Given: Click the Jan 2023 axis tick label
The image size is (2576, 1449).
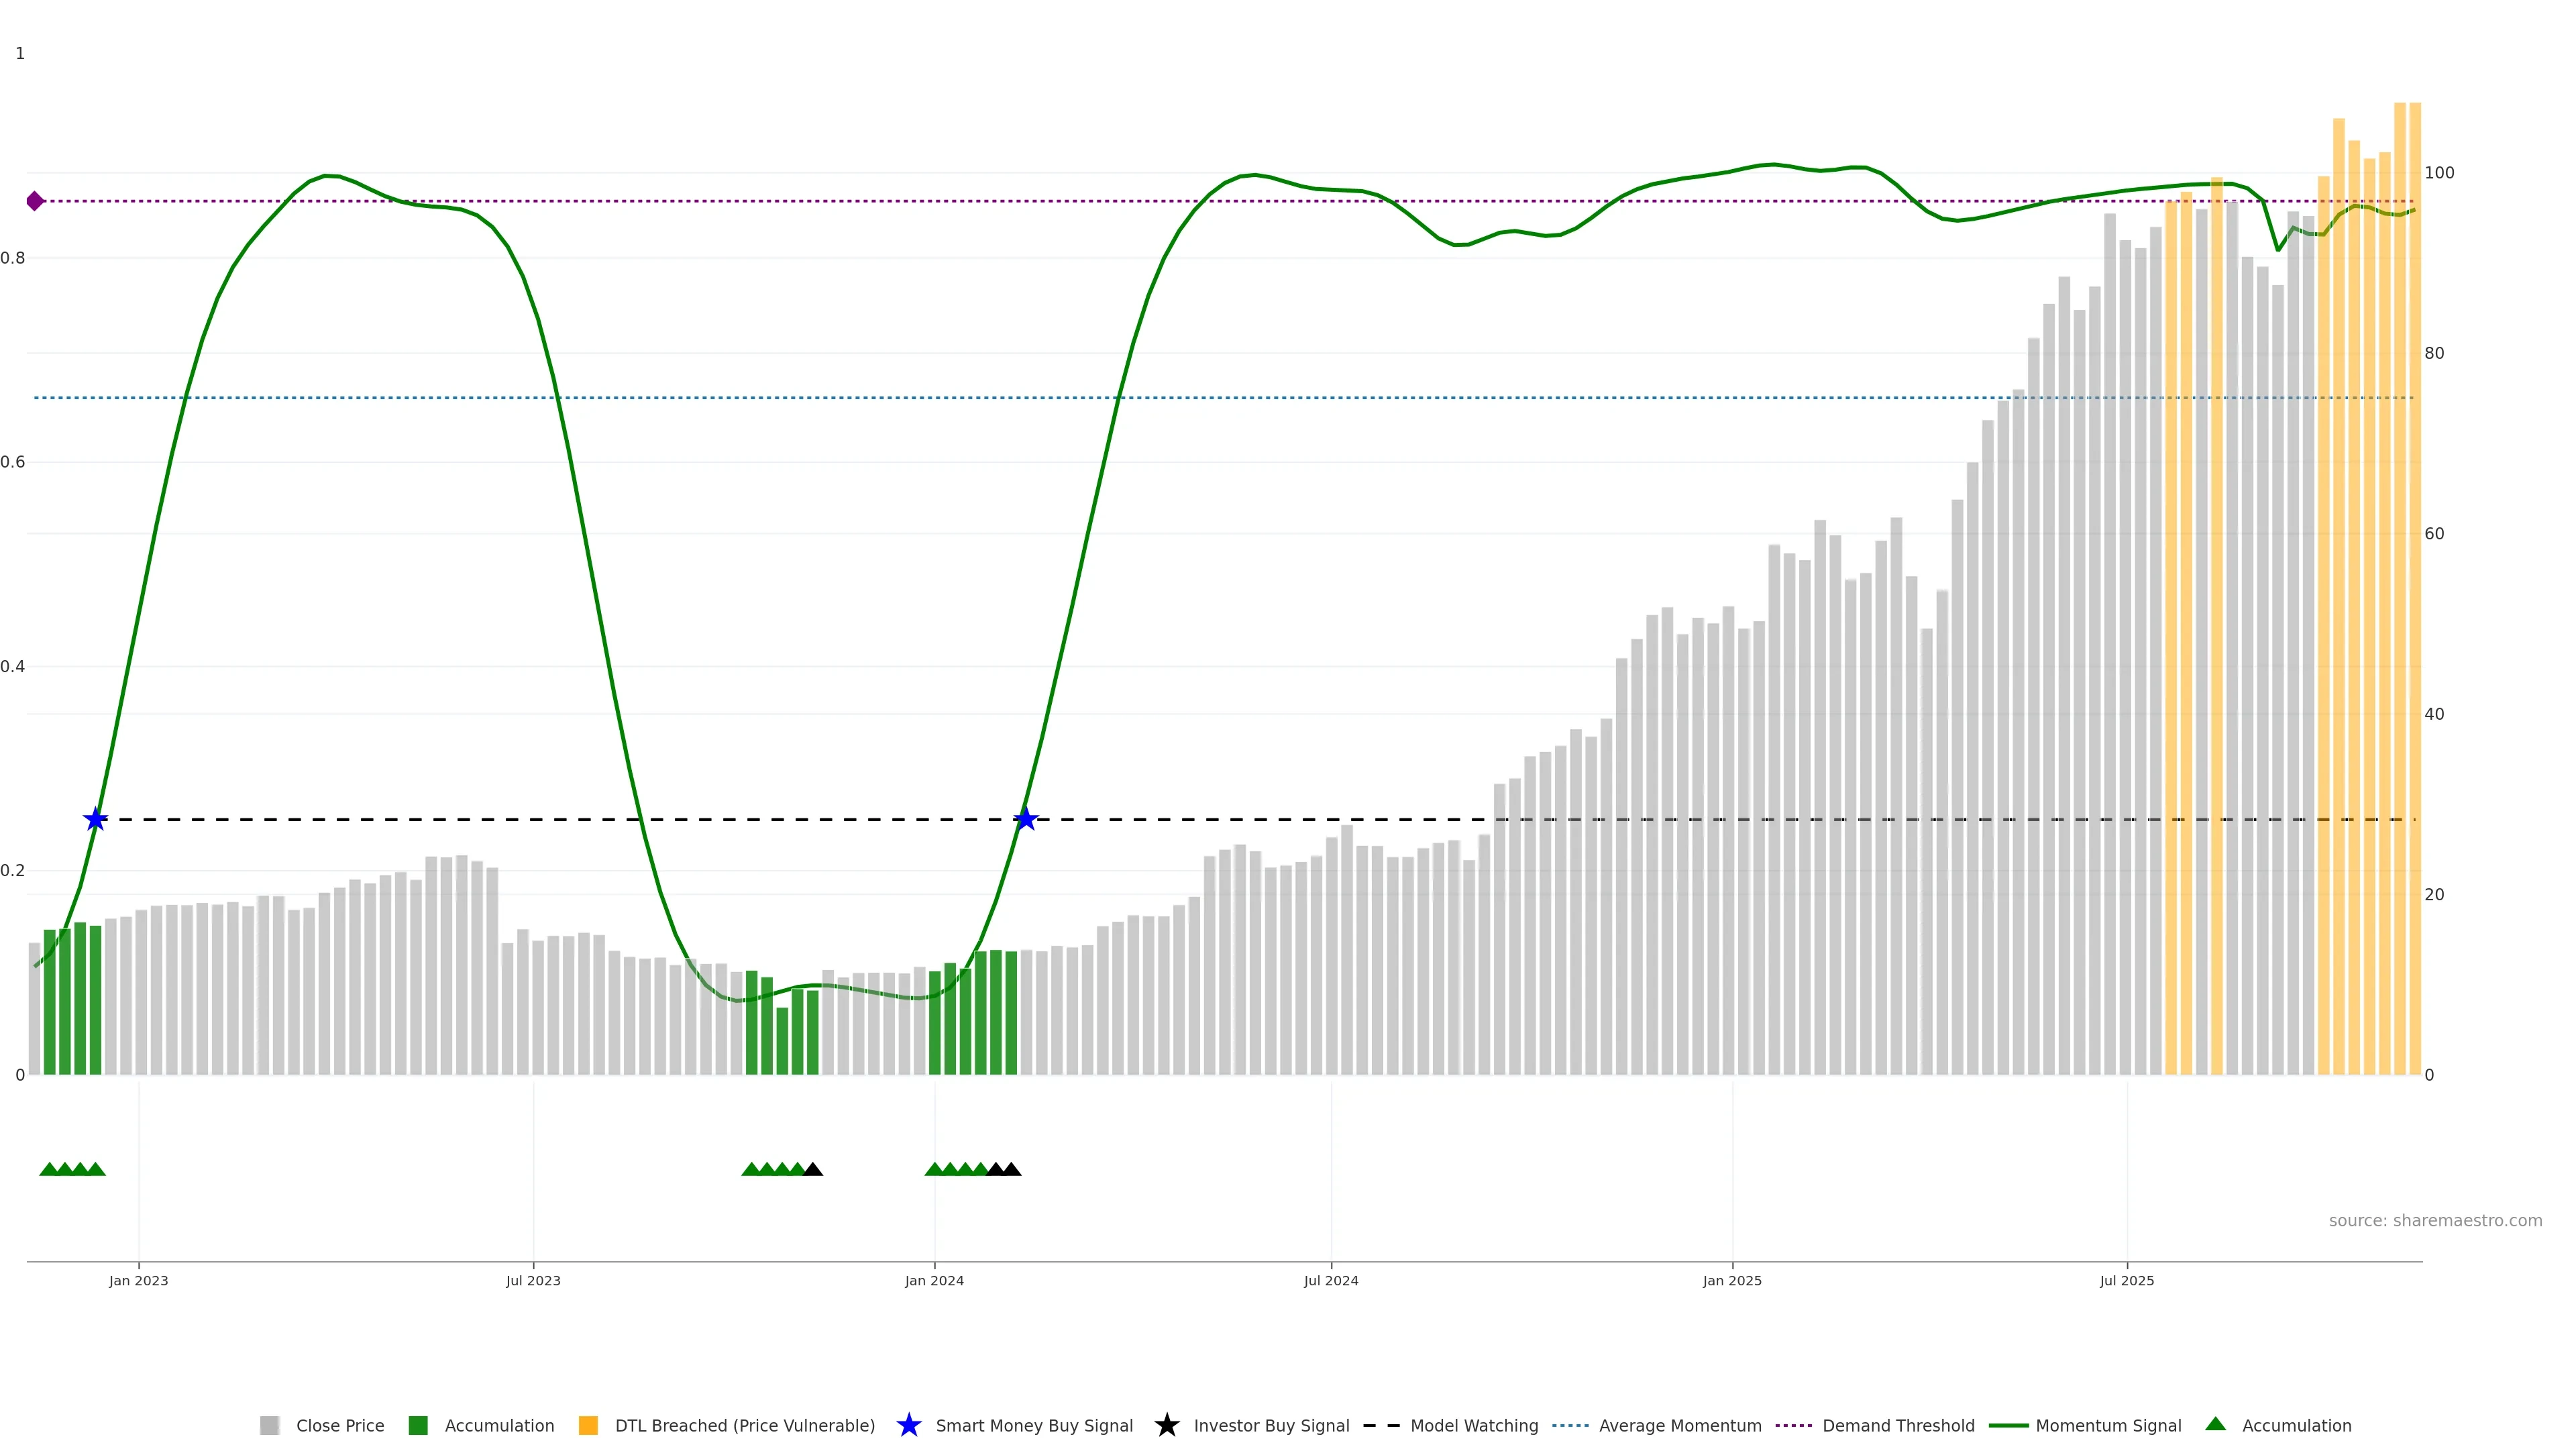Looking at the screenshot, I should 138,1281.
